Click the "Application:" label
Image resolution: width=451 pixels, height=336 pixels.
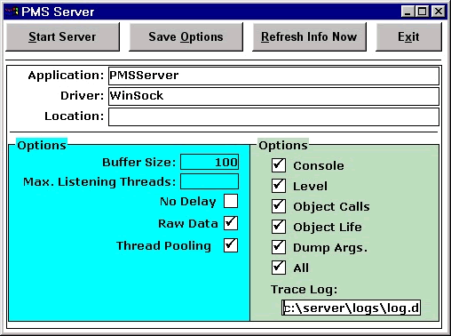coord(66,76)
